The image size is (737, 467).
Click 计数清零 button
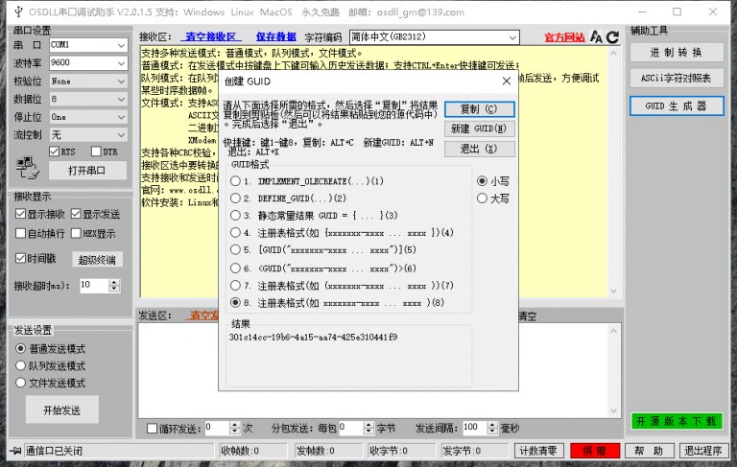(538, 451)
